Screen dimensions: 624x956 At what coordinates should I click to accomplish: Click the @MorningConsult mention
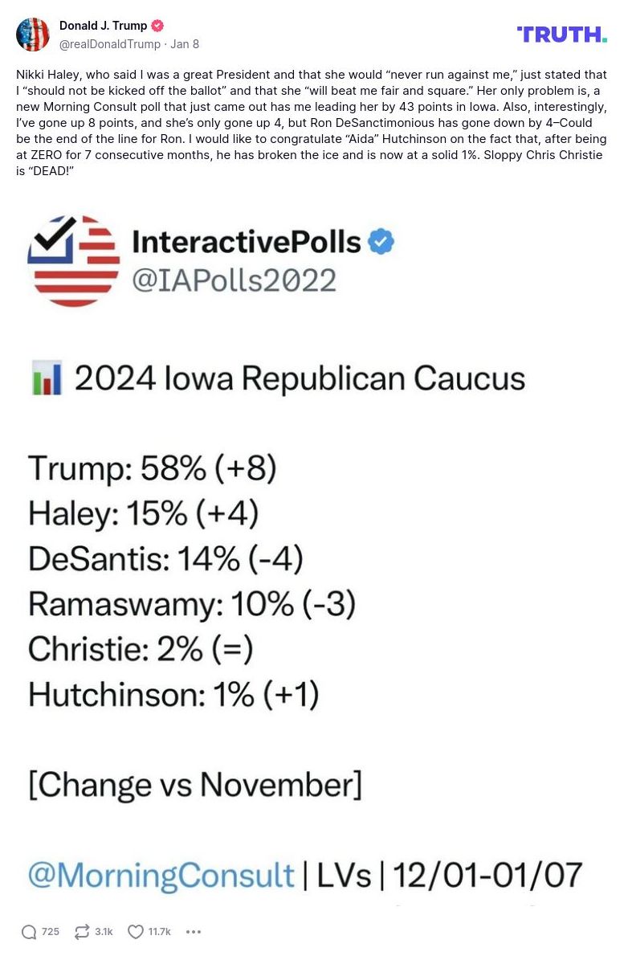pyautogui.click(x=161, y=875)
